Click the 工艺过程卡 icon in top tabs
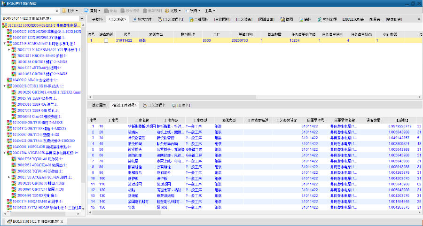Screen dimensions: 423x226 click(x=160, y=20)
